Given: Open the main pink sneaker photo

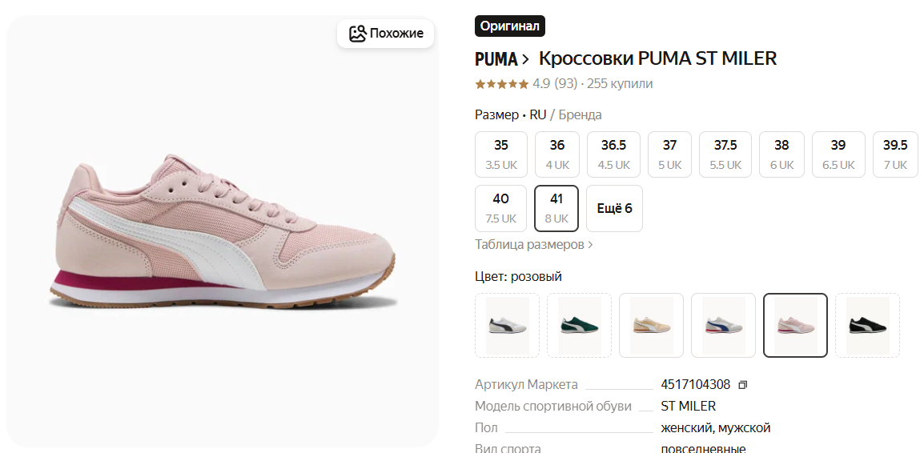Looking at the screenshot, I should click(x=222, y=232).
